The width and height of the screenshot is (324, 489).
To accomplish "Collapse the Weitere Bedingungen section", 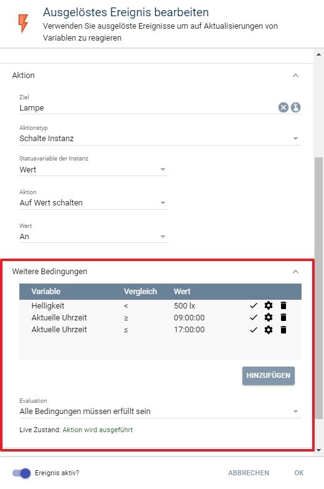I will [x=296, y=272].
